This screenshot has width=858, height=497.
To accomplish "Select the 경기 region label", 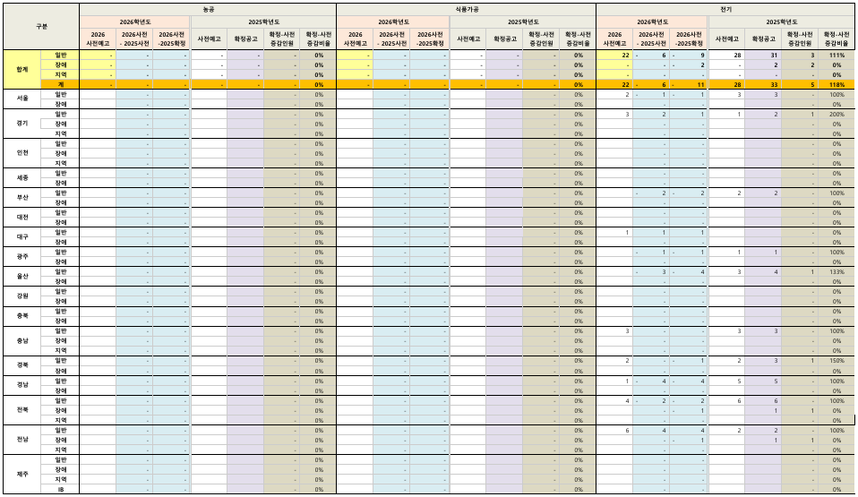I will (x=21, y=124).
